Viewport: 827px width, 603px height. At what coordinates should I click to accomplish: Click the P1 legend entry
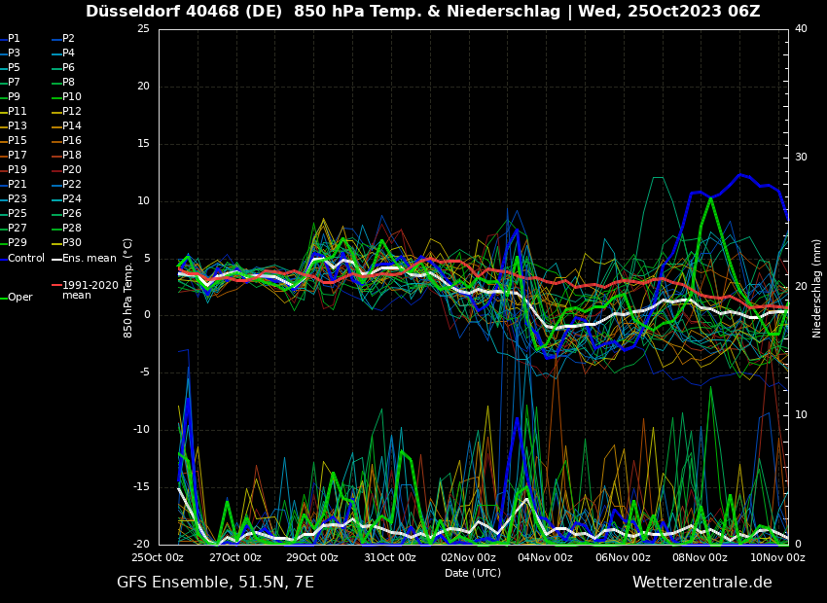click(x=14, y=39)
